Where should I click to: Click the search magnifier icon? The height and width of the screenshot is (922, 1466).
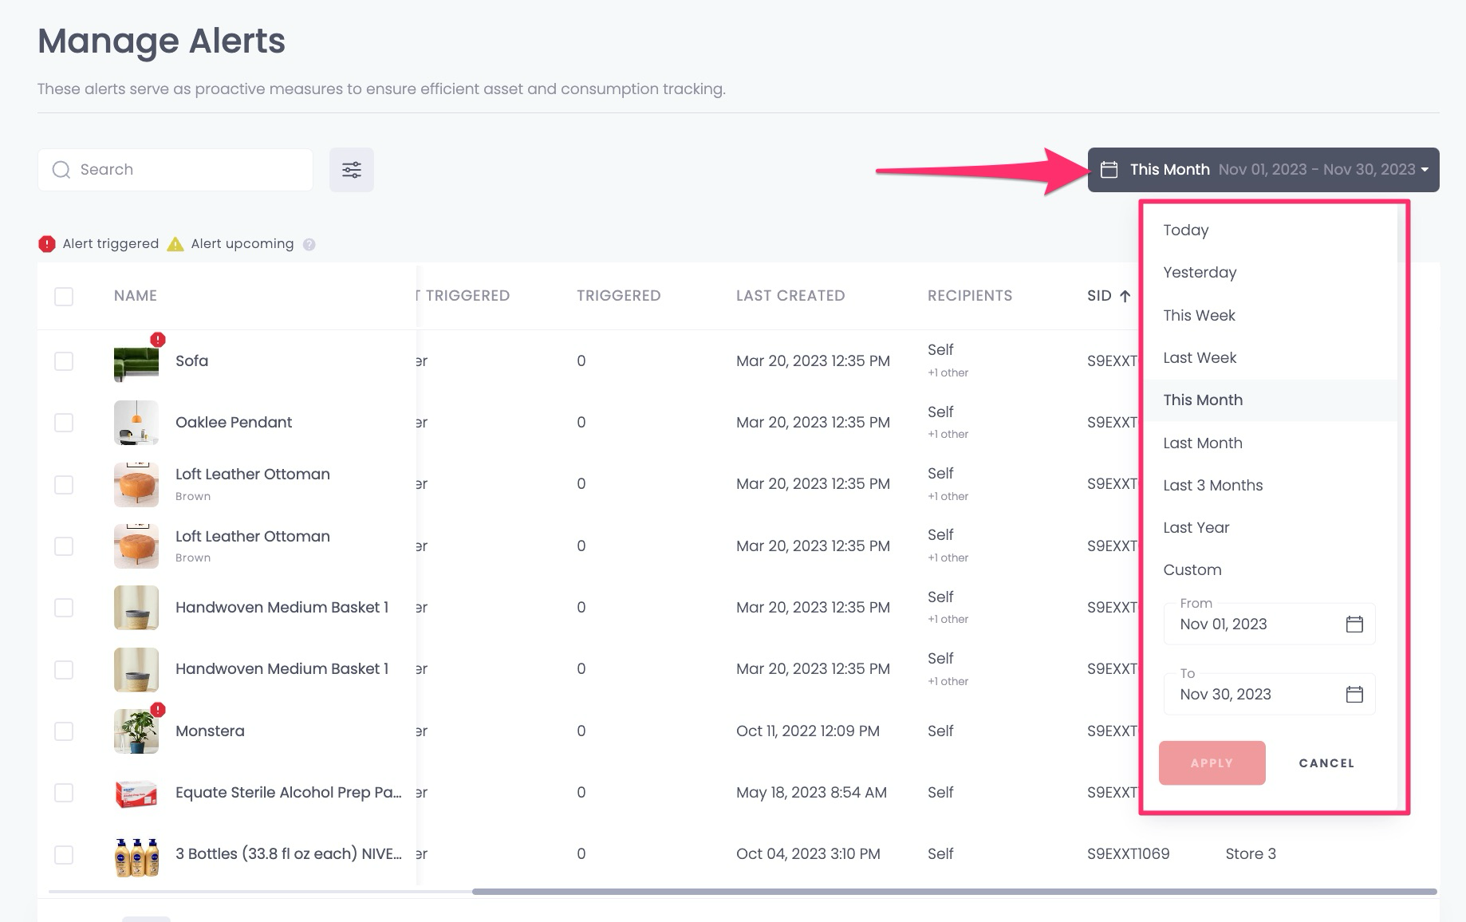[x=61, y=170]
